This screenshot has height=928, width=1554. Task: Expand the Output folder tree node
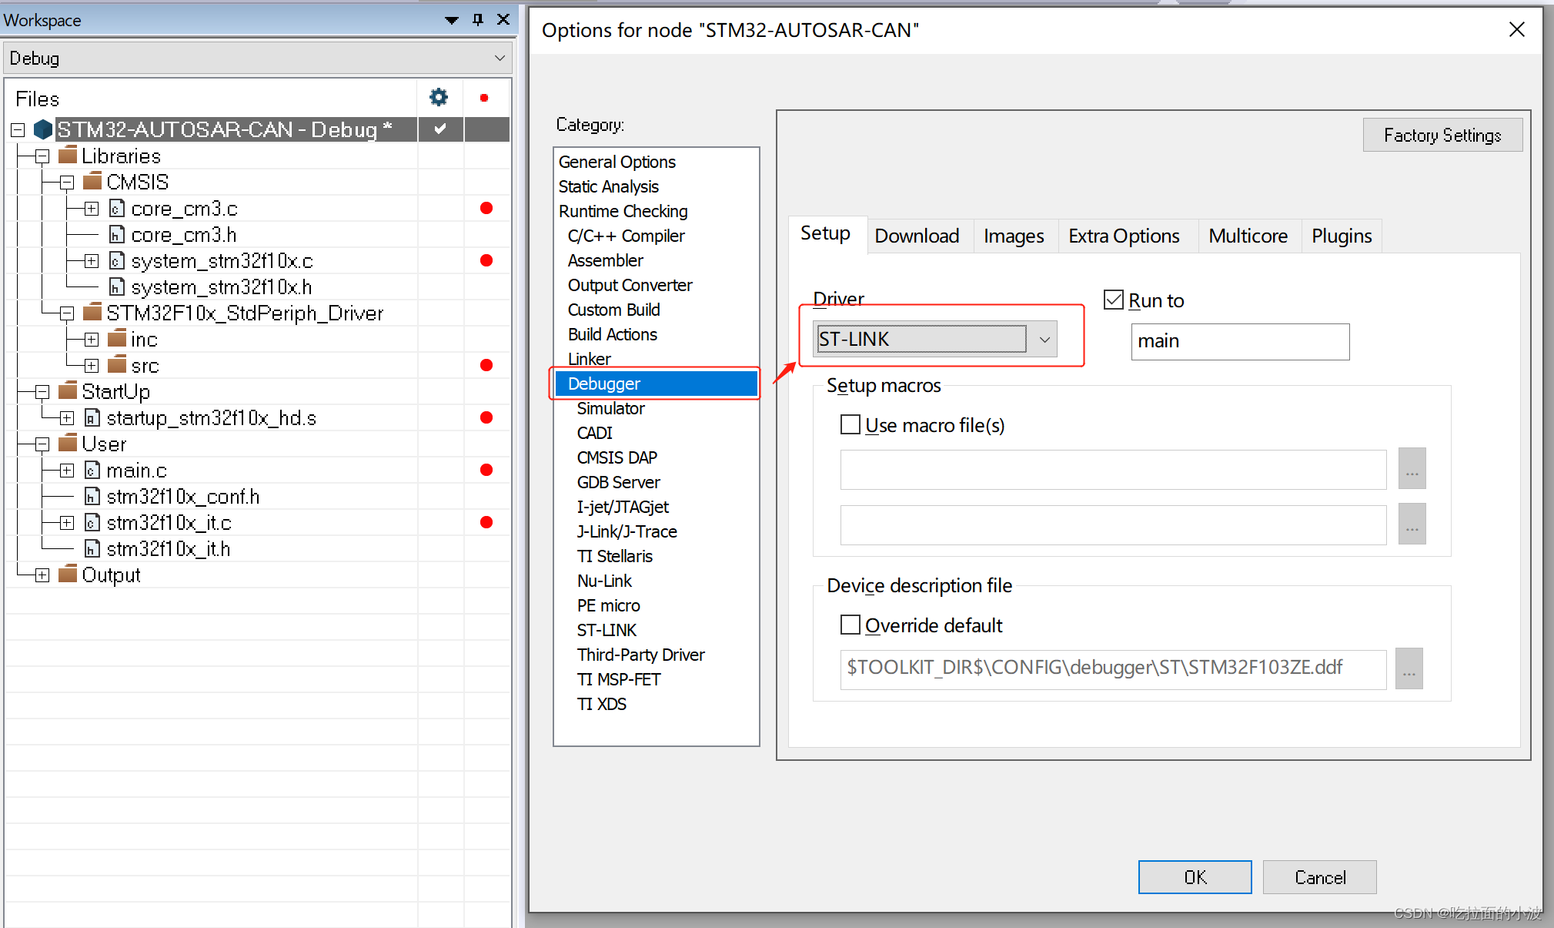pos(42,575)
